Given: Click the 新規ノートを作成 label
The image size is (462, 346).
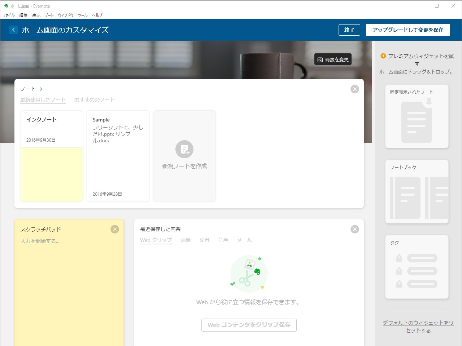Looking at the screenshot, I should (x=184, y=166).
